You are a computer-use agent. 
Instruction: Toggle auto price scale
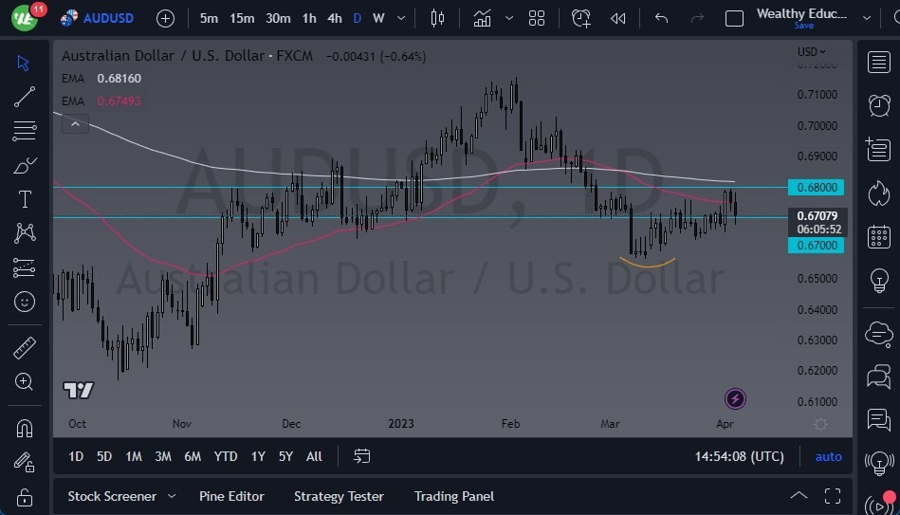[828, 456]
